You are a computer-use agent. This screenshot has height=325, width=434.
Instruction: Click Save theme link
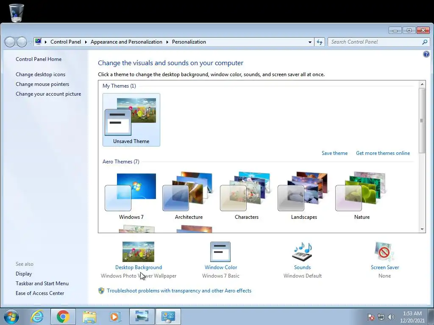click(x=334, y=153)
